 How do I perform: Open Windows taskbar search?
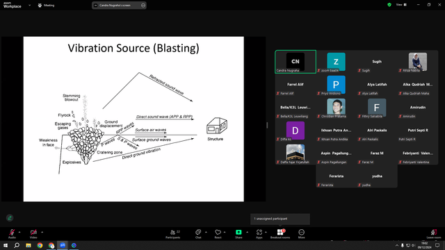point(17,245)
